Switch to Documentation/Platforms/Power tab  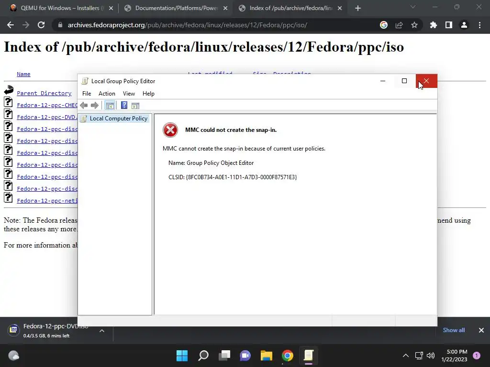175,8
